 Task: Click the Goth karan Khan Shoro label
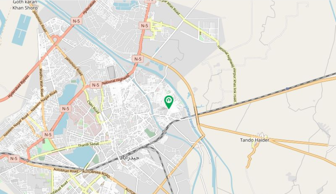25,5
